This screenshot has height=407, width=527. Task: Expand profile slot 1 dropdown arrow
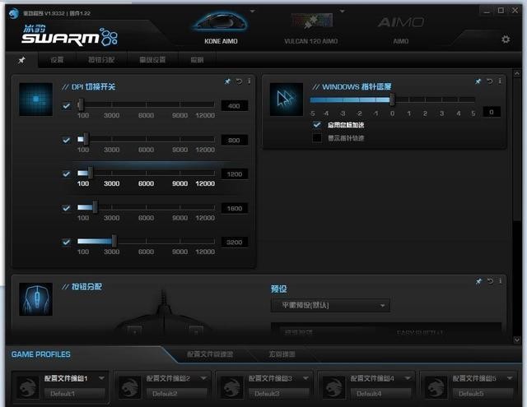point(101,378)
